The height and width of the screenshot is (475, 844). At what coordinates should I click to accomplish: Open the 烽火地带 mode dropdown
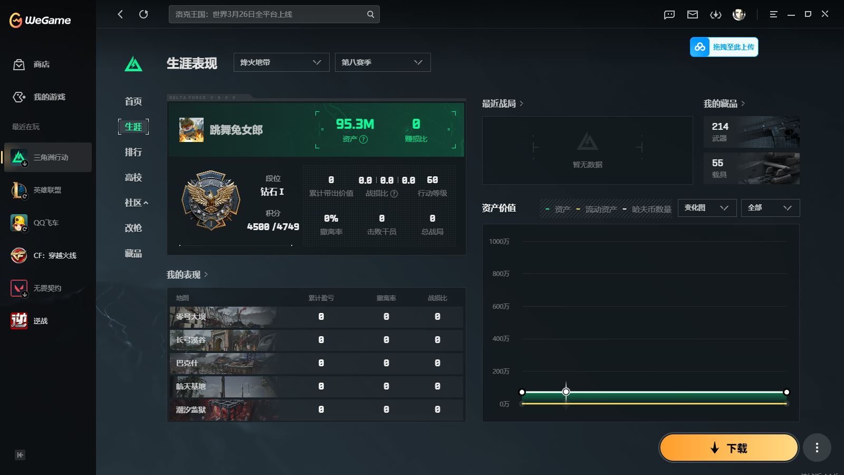coord(281,62)
